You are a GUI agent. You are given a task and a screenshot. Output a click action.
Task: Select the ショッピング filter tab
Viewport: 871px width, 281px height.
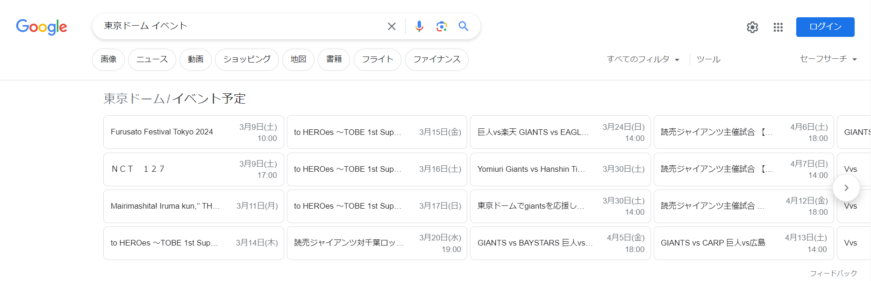tap(247, 60)
